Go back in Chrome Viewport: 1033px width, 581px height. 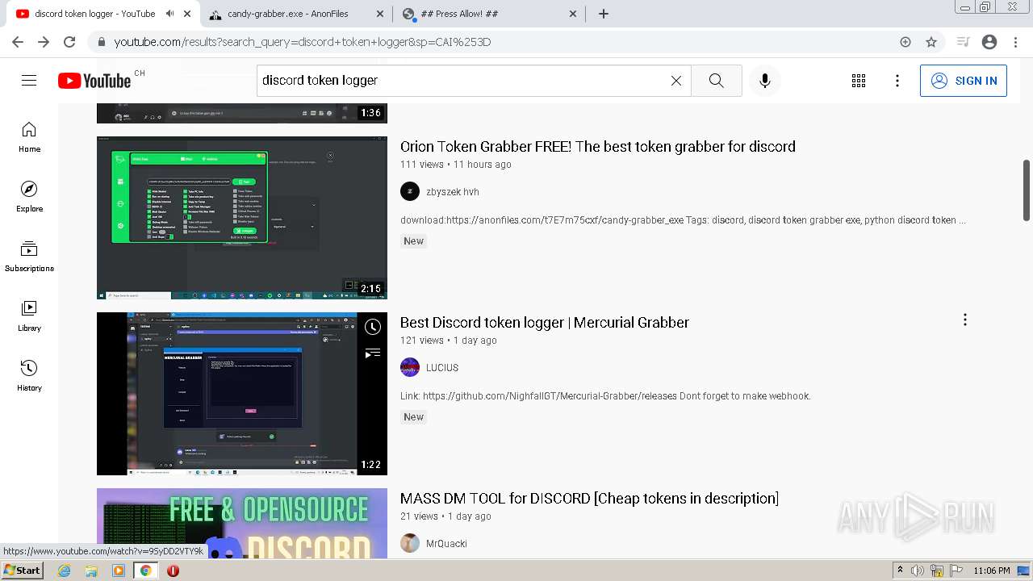coord(18,42)
